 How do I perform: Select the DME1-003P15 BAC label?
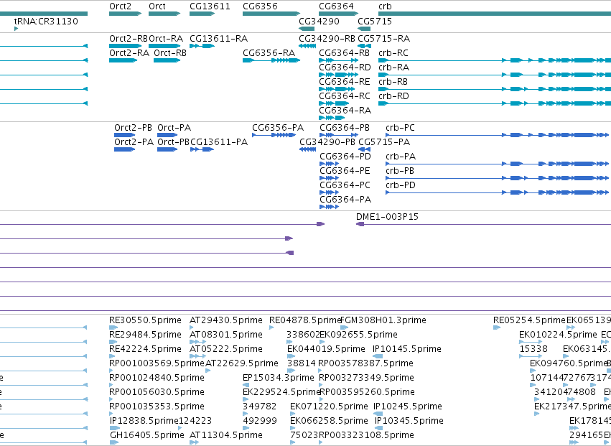coord(387,217)
